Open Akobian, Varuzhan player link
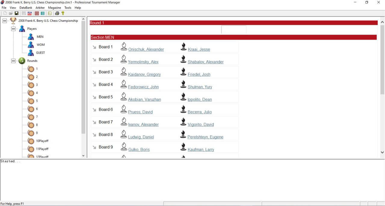 pyautogui.click(x=144, y=100)
